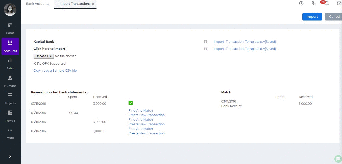342x164 pixels.
Task: Switch to Bank Accounts tab
Action: point(38,4)
